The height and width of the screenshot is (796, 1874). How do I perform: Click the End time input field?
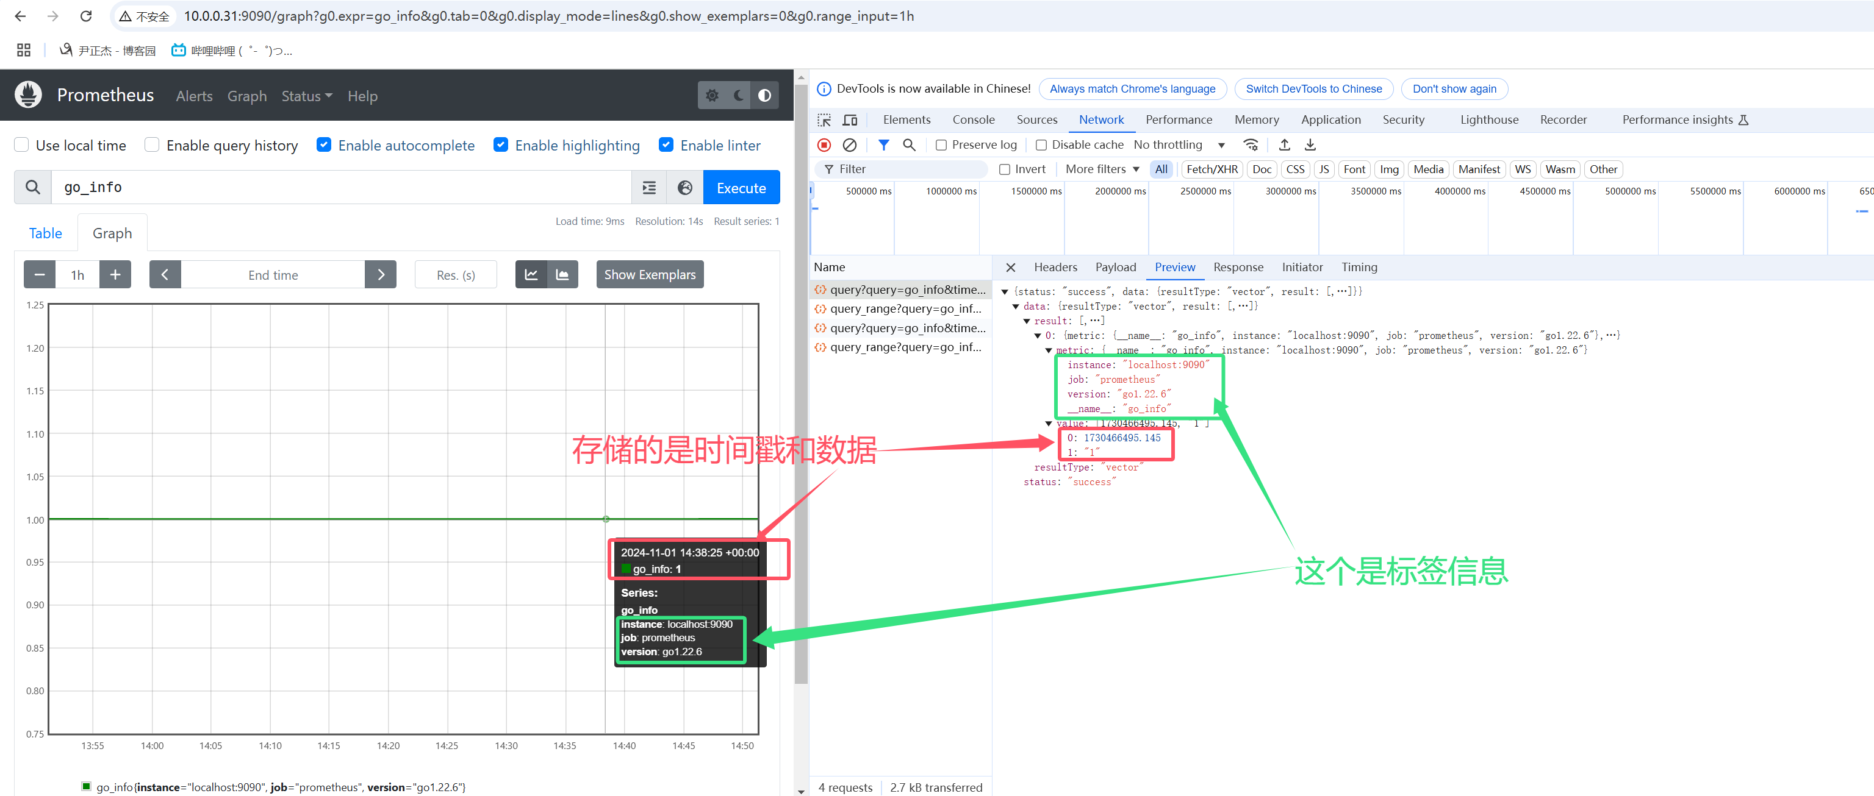273,275
